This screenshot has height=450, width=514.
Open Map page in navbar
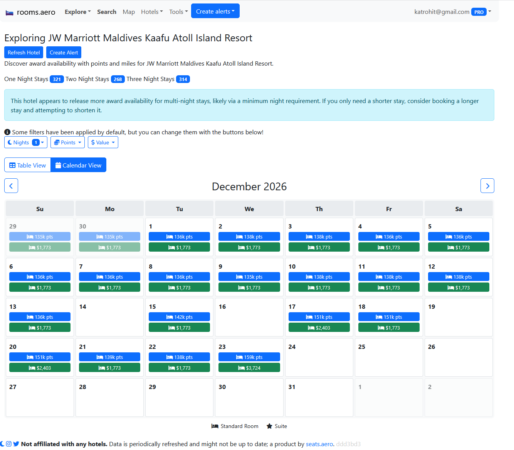click(129, 12)
